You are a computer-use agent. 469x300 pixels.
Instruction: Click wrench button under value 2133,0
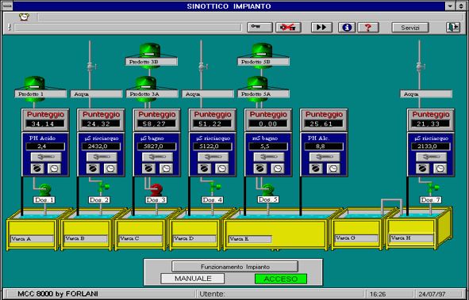[x=432, y=157]
